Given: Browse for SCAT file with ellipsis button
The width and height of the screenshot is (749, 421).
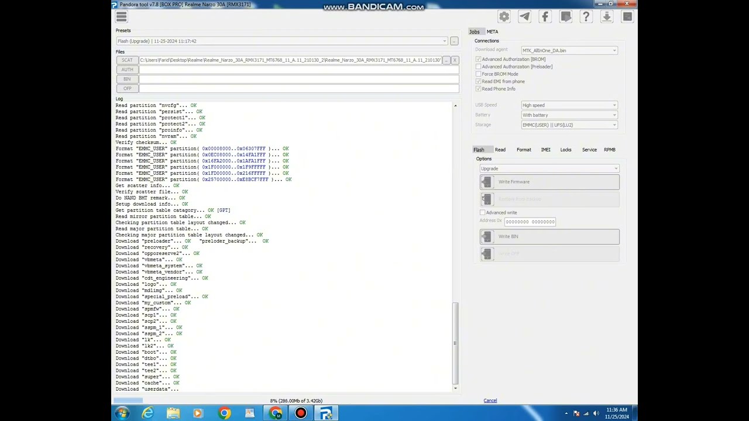Looking at the screenshot, I should coord(446,60).
